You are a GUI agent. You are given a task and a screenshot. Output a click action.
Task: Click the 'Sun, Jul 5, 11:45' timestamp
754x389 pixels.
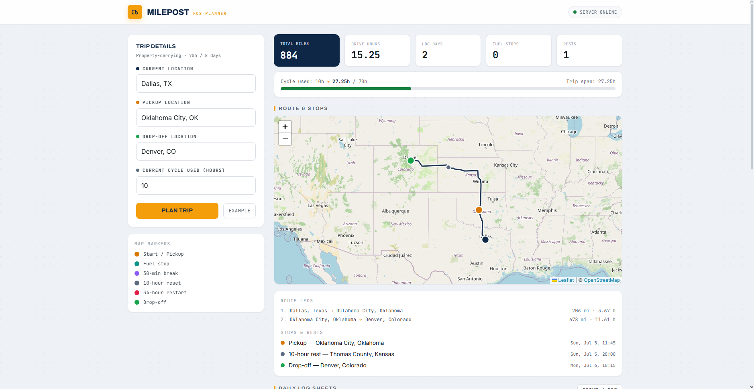(x=593, y=343)
